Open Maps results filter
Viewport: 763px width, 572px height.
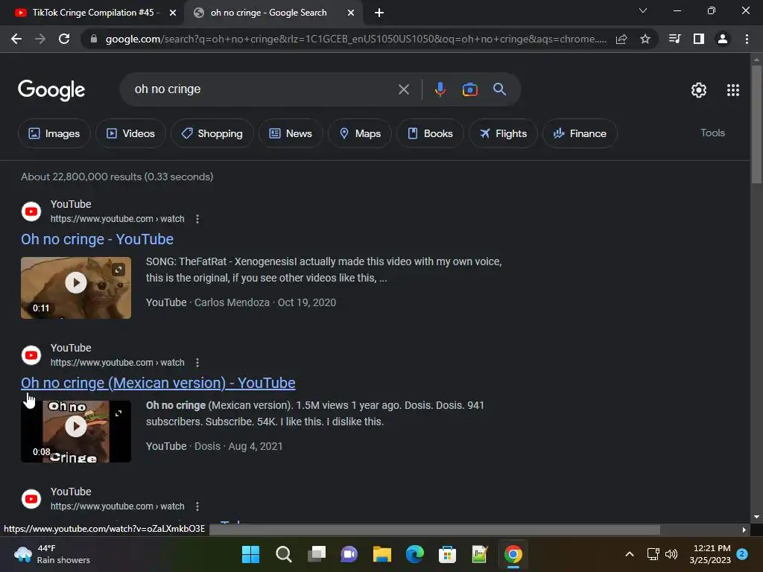[x=360, y=133]
